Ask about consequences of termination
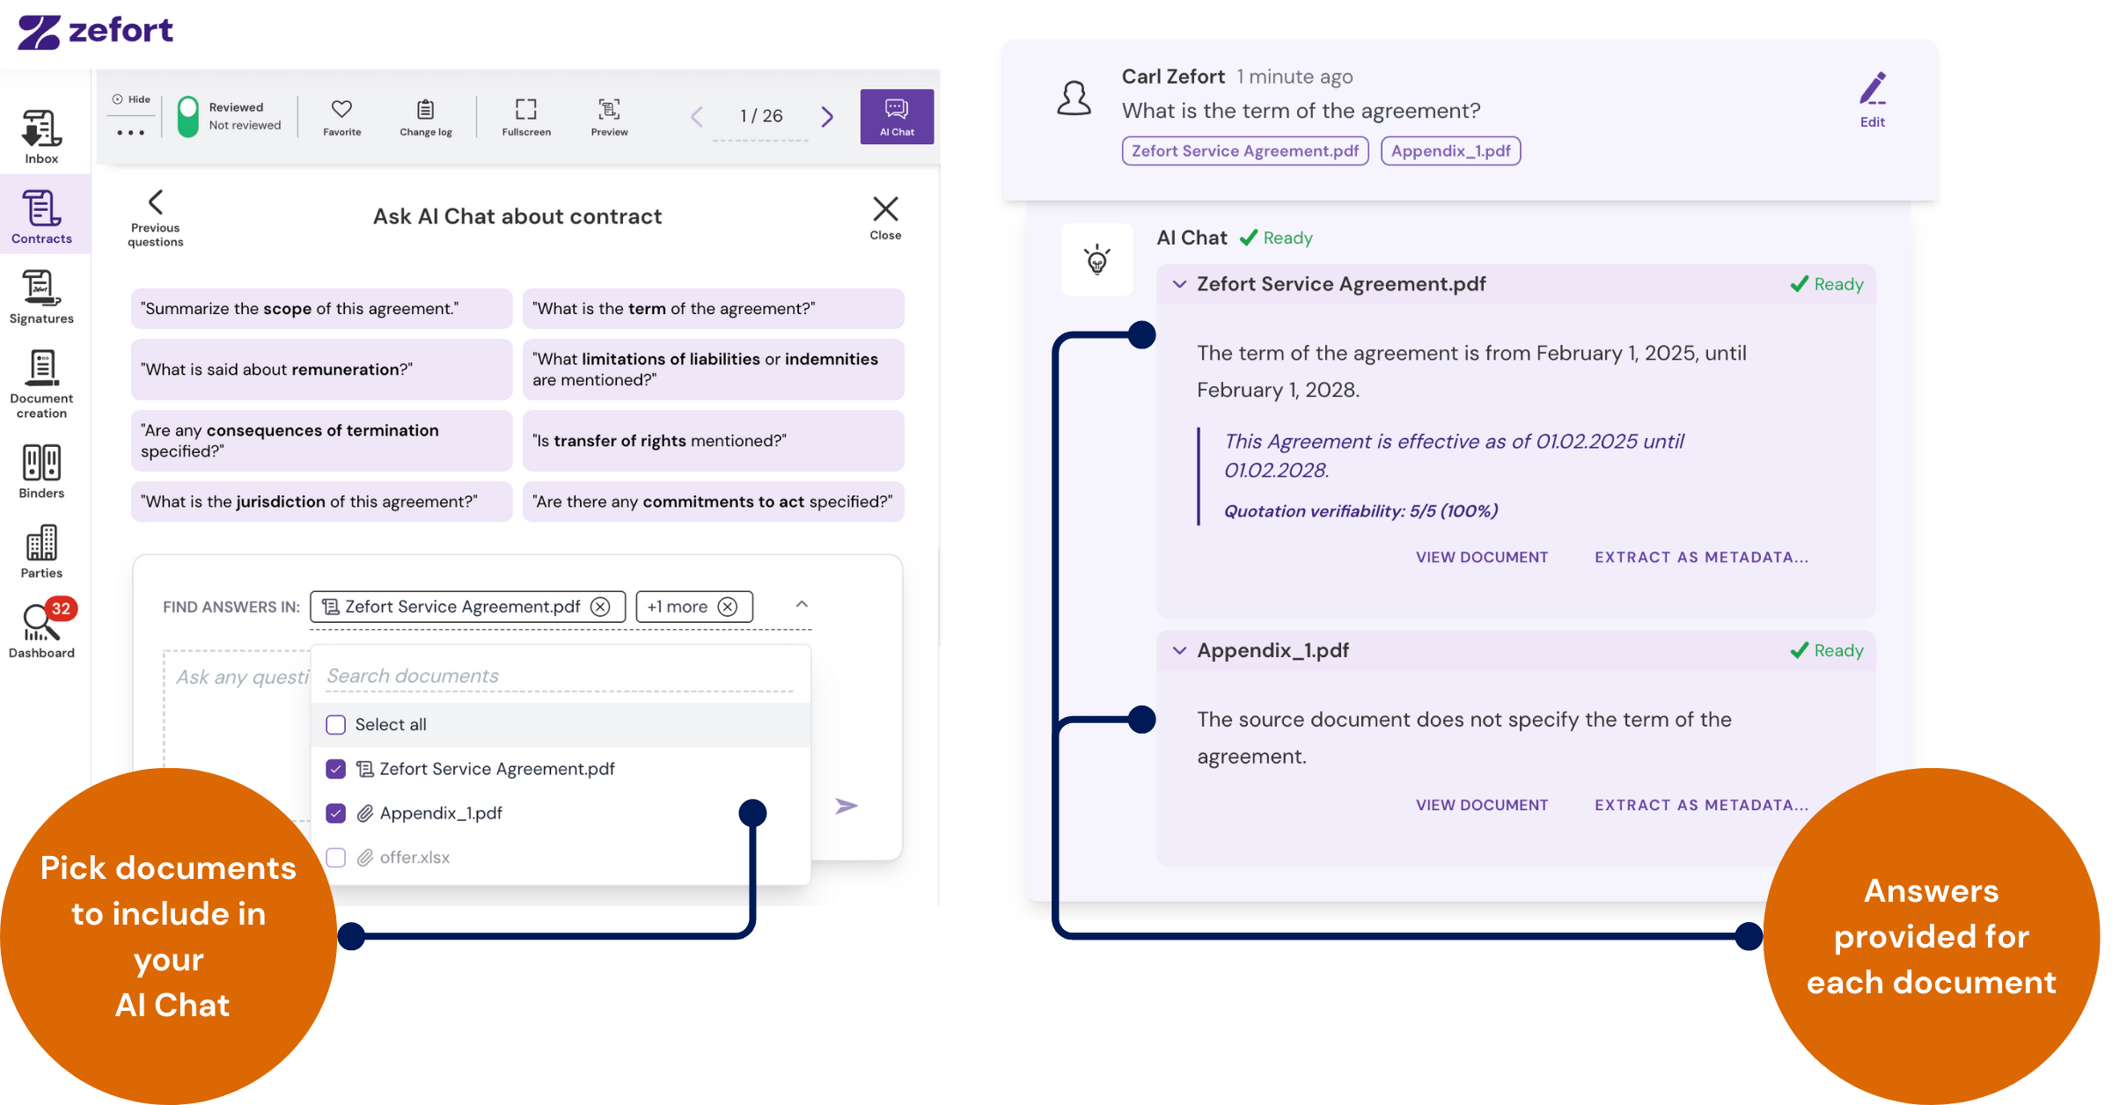Image resolution: width=2112 pixels, height=1105 pixels. (x=321, y=441)
